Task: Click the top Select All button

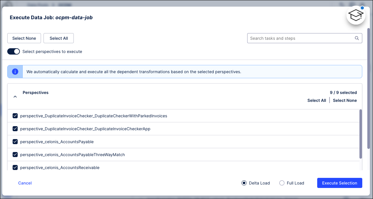Action: click(59, 38)
